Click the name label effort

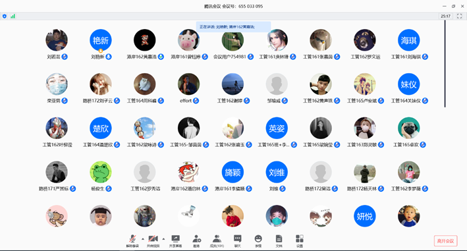[x=186, y=101]
